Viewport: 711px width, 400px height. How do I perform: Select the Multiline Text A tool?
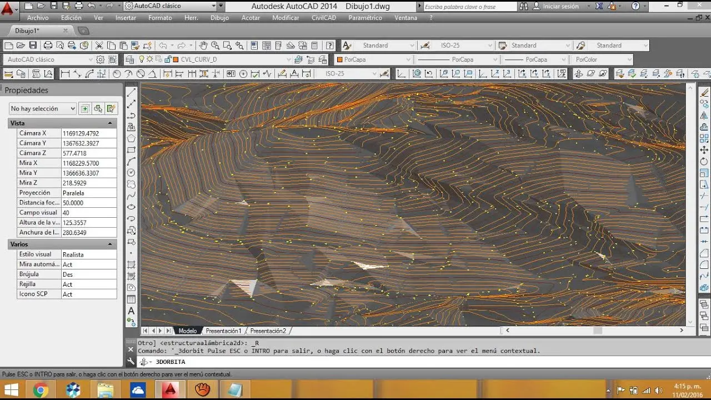click(x=132, y=311)
